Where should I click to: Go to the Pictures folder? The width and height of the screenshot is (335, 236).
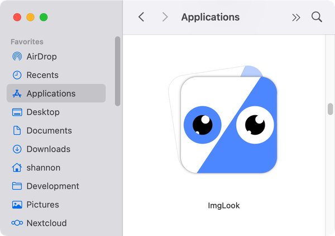(42, 204)
